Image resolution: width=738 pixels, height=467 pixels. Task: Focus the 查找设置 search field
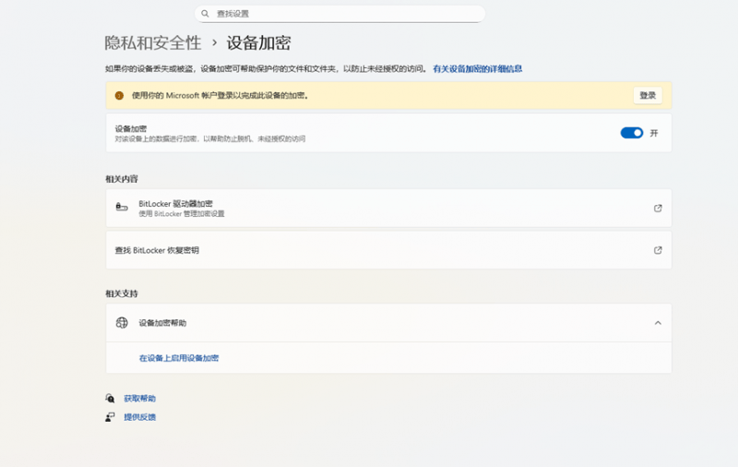pos(341,14)
